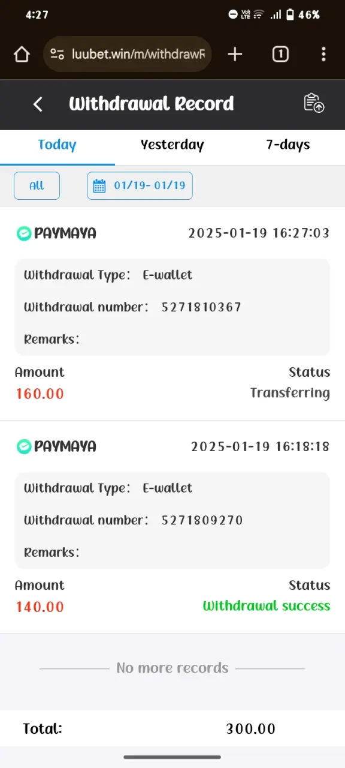Open the browser three-dot menu
Screen dimensions: 345x768
[x=323, y=55]
